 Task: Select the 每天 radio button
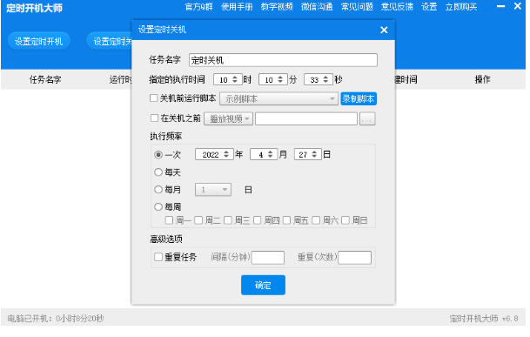pyautogui.click(x=158, y=172)
